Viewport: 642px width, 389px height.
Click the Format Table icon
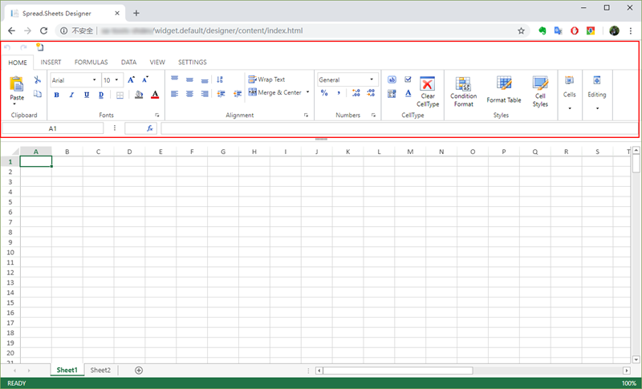504,83
